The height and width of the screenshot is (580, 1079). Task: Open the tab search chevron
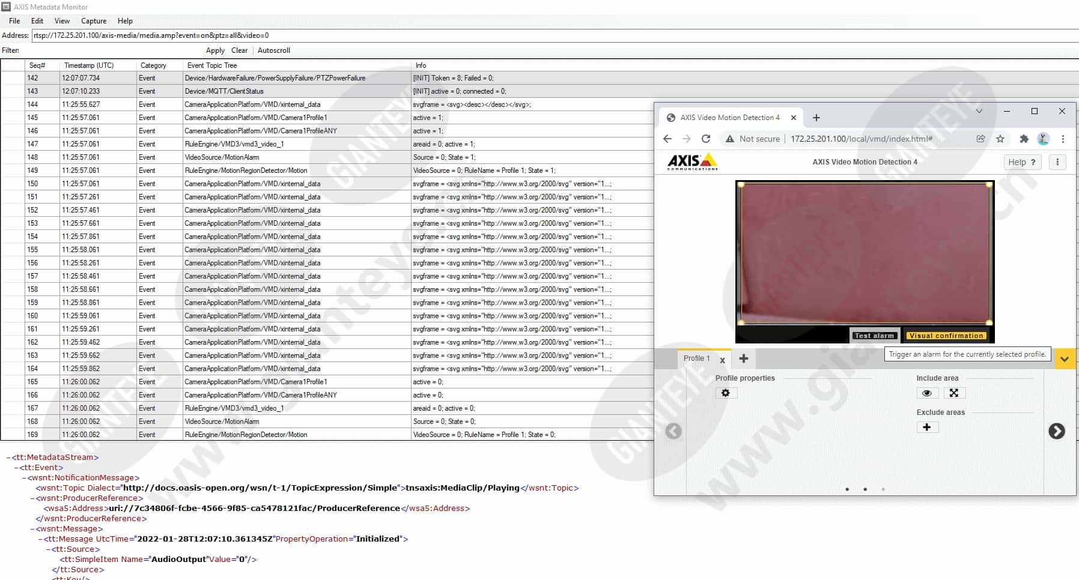point(979,111)
